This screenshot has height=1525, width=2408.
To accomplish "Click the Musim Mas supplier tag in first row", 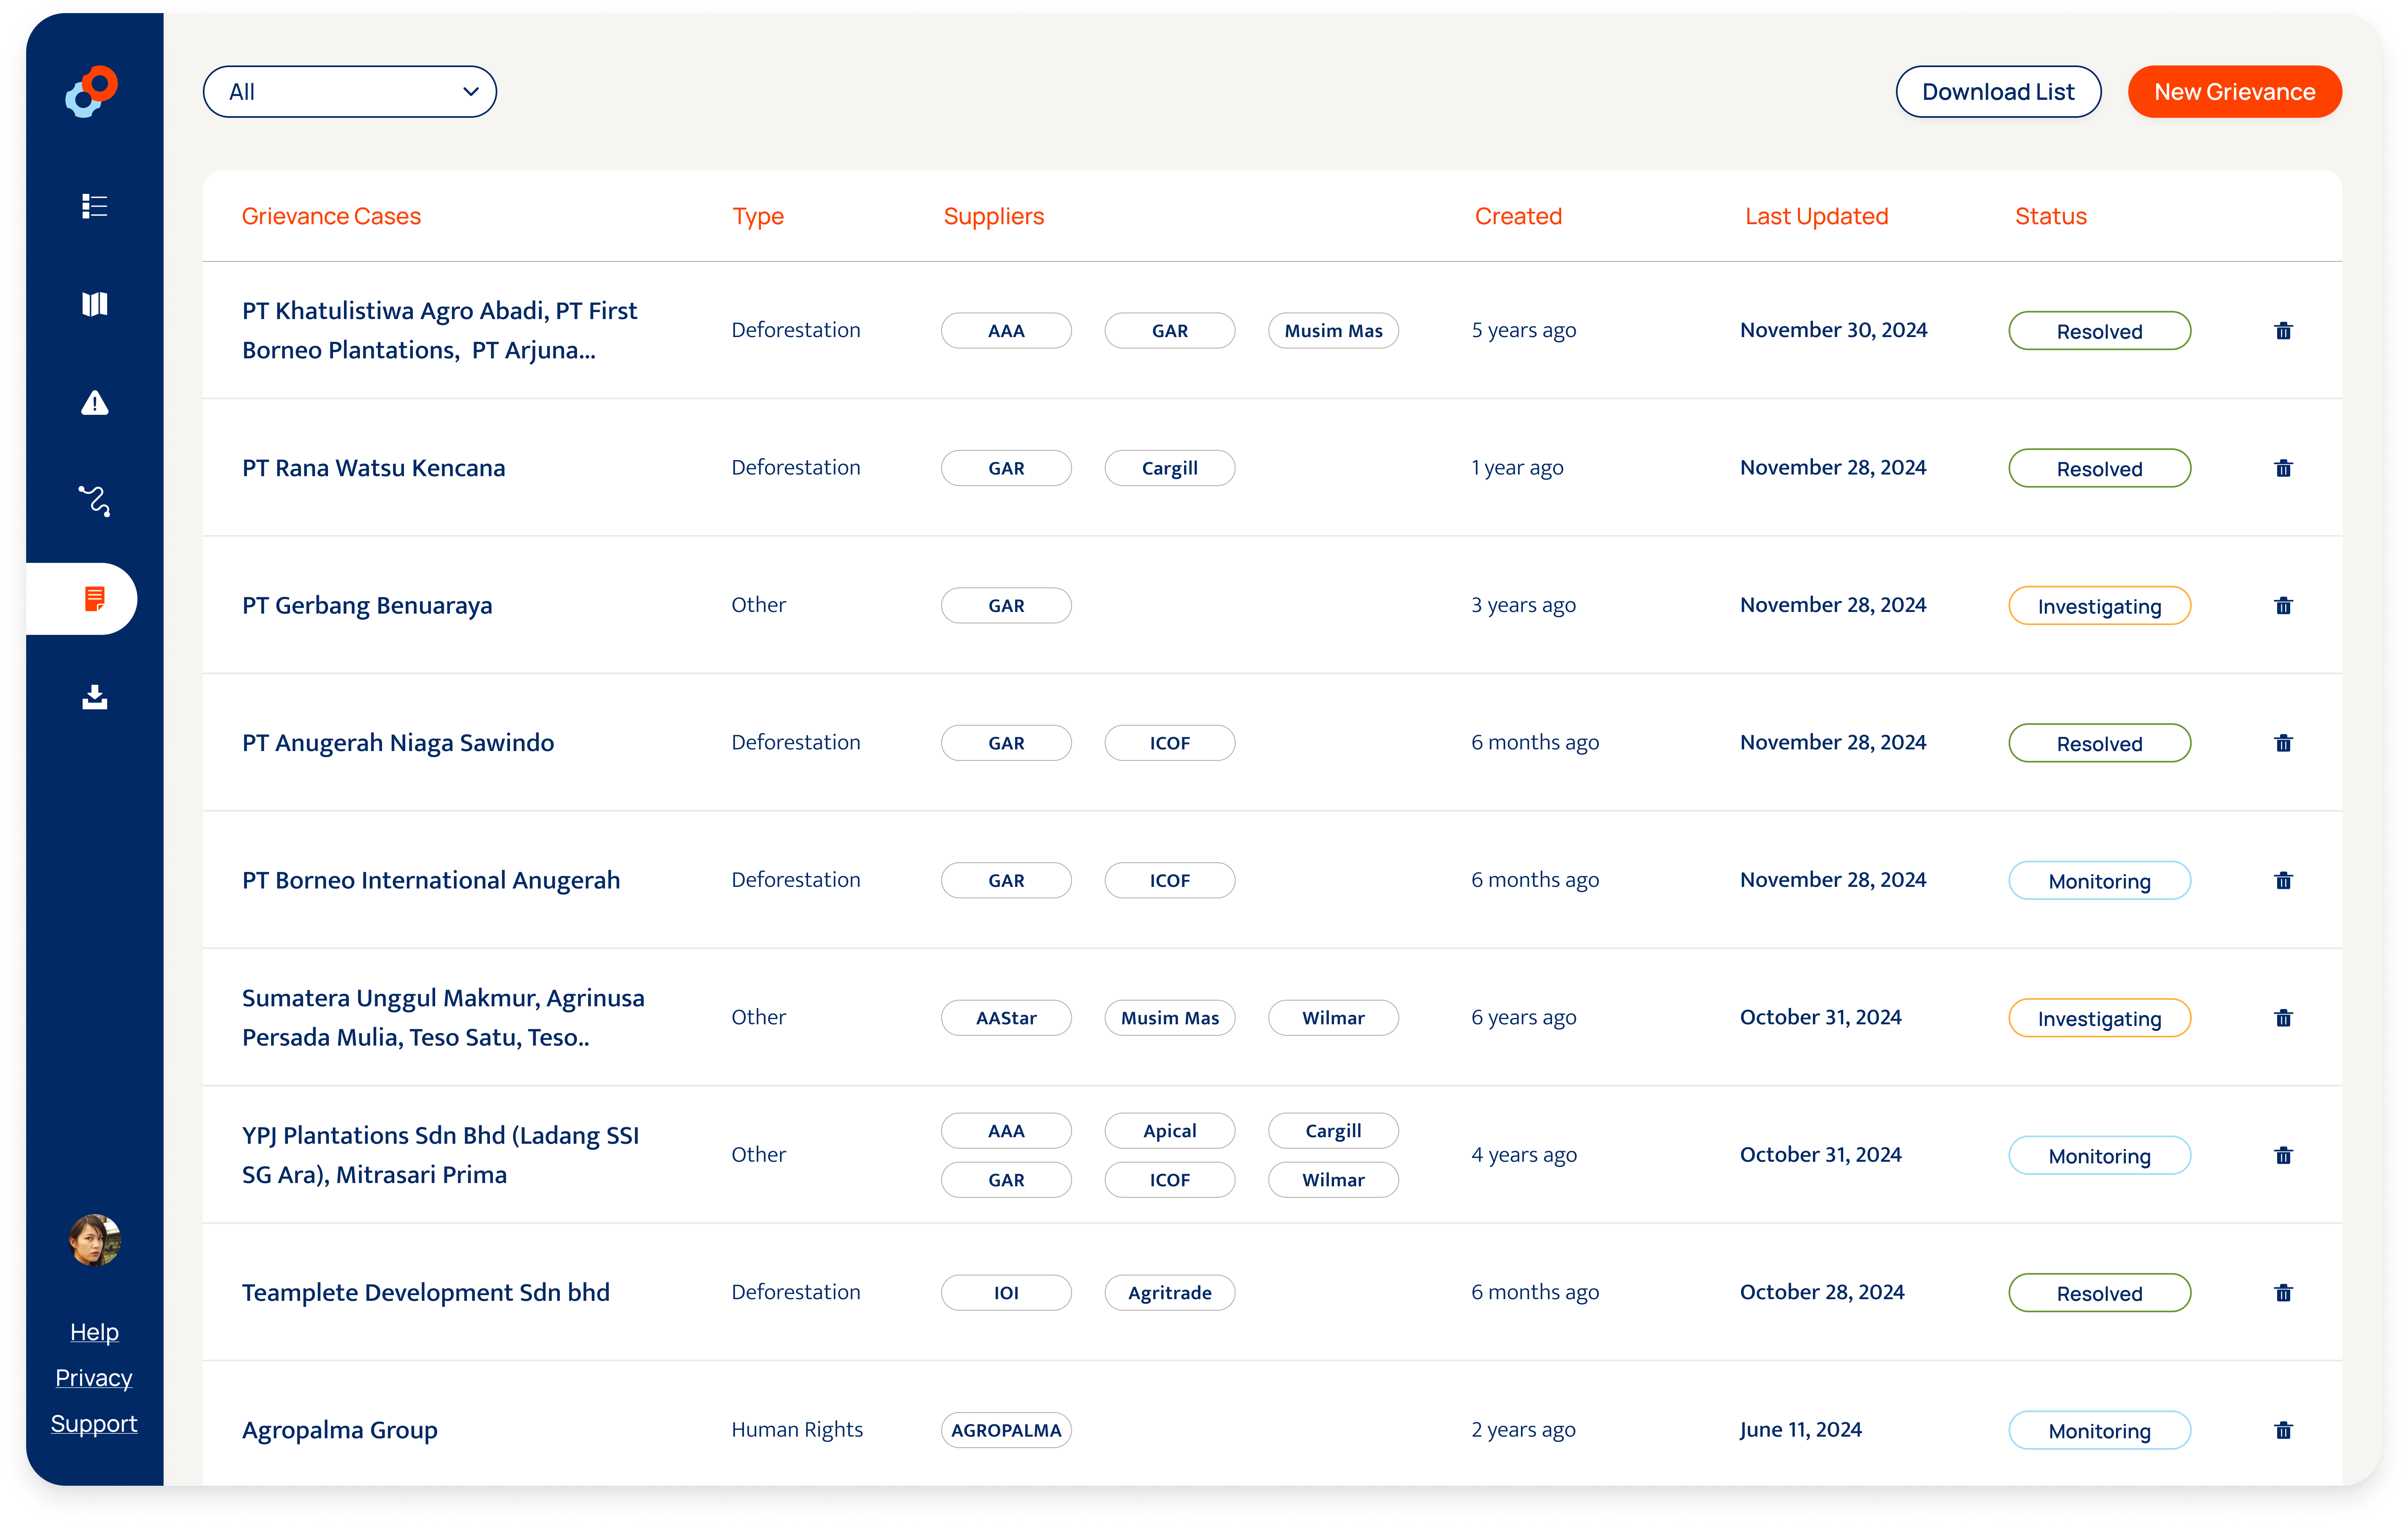I will tap(1333, 331).
